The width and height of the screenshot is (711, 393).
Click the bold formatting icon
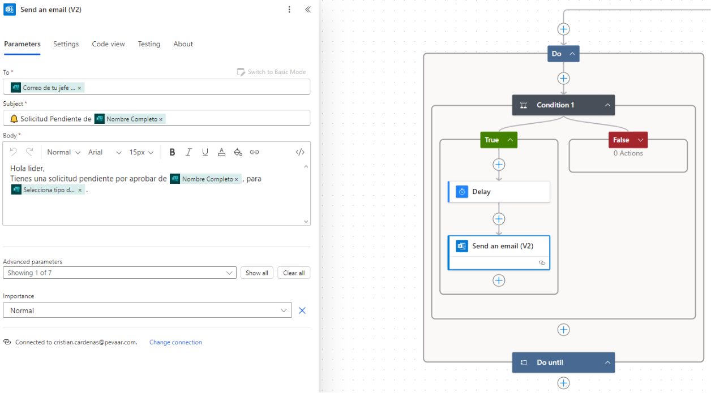pos(172,152)
